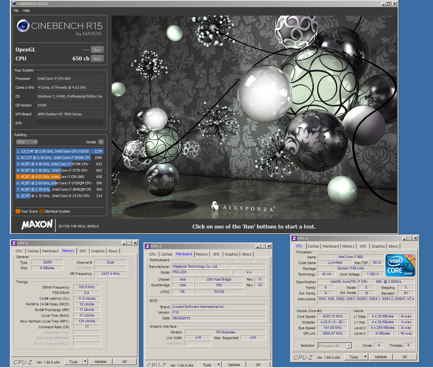Select ranking row Core i7-3840QM

click(x=59, y=189)
